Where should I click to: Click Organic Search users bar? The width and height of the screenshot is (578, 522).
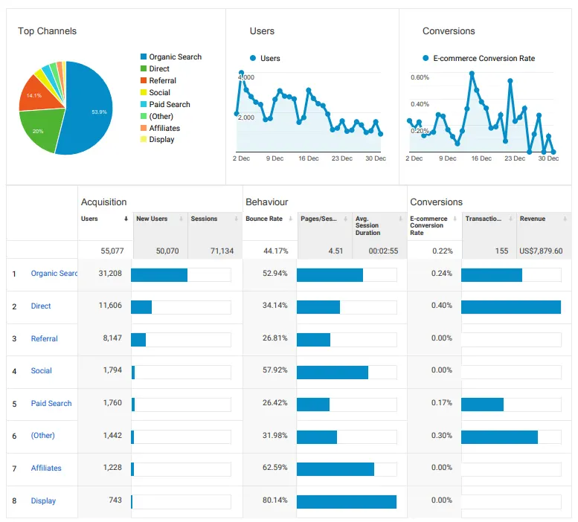(159, 275)
